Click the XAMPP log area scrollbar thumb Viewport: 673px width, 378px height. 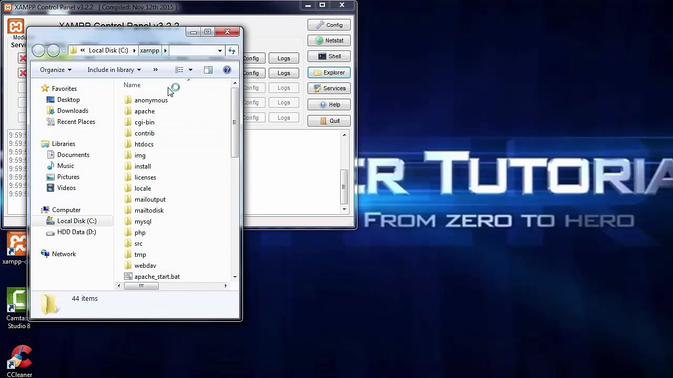coord(344,186)
